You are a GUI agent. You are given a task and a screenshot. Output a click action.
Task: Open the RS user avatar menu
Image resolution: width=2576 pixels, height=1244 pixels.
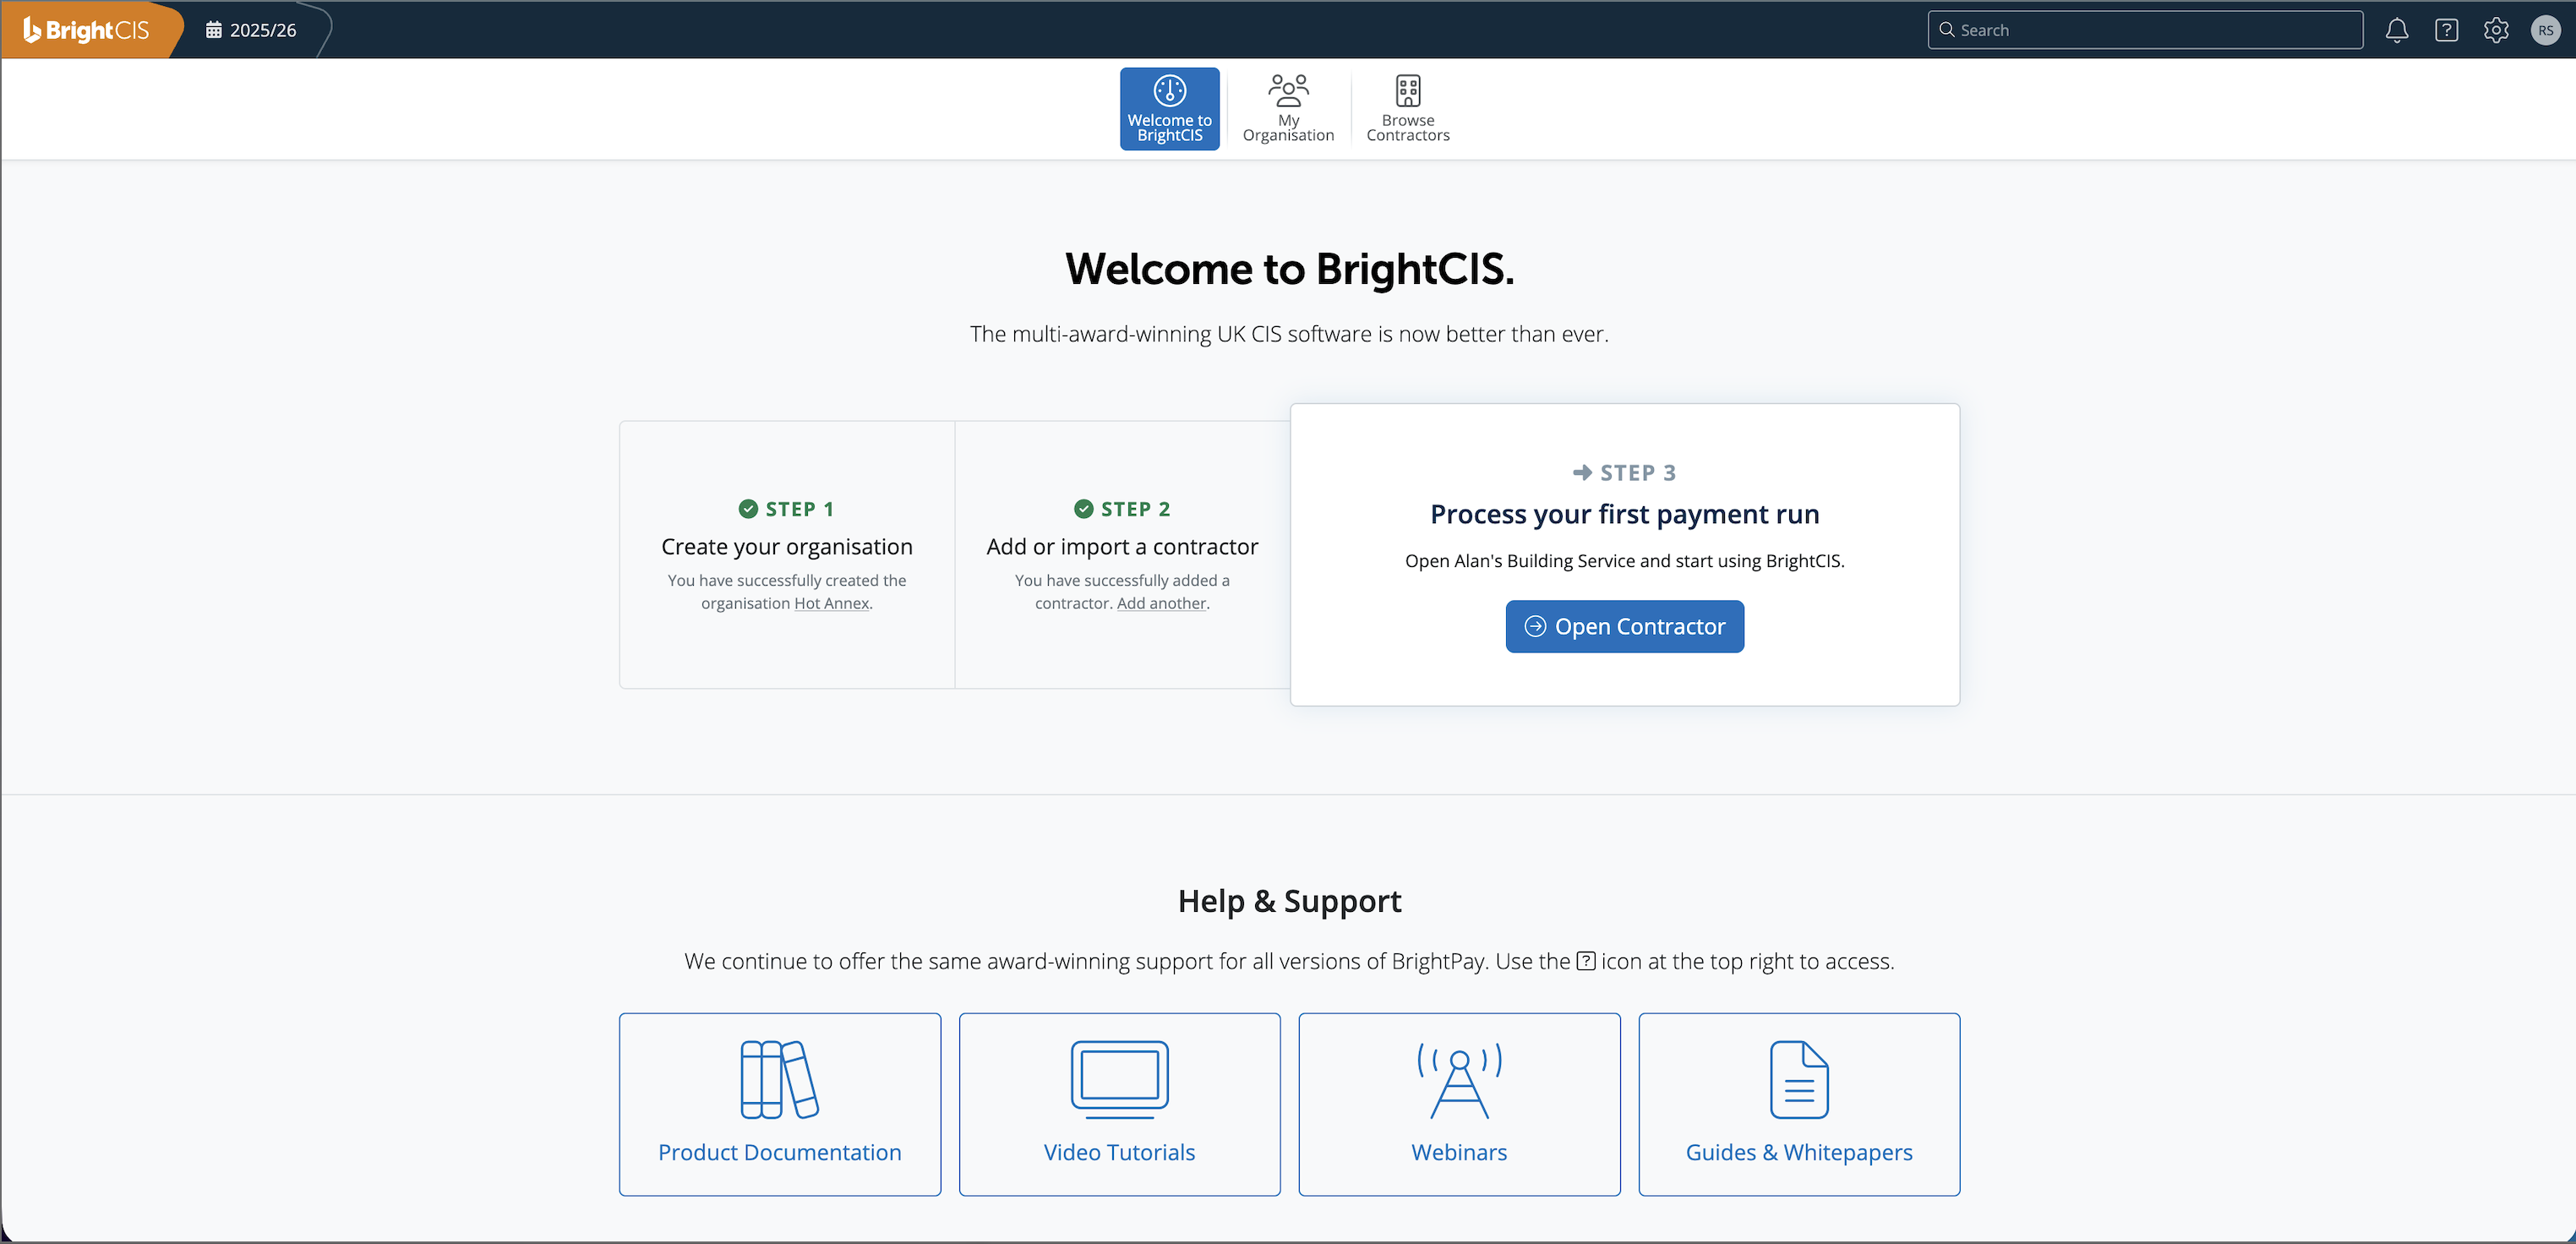2545,30
